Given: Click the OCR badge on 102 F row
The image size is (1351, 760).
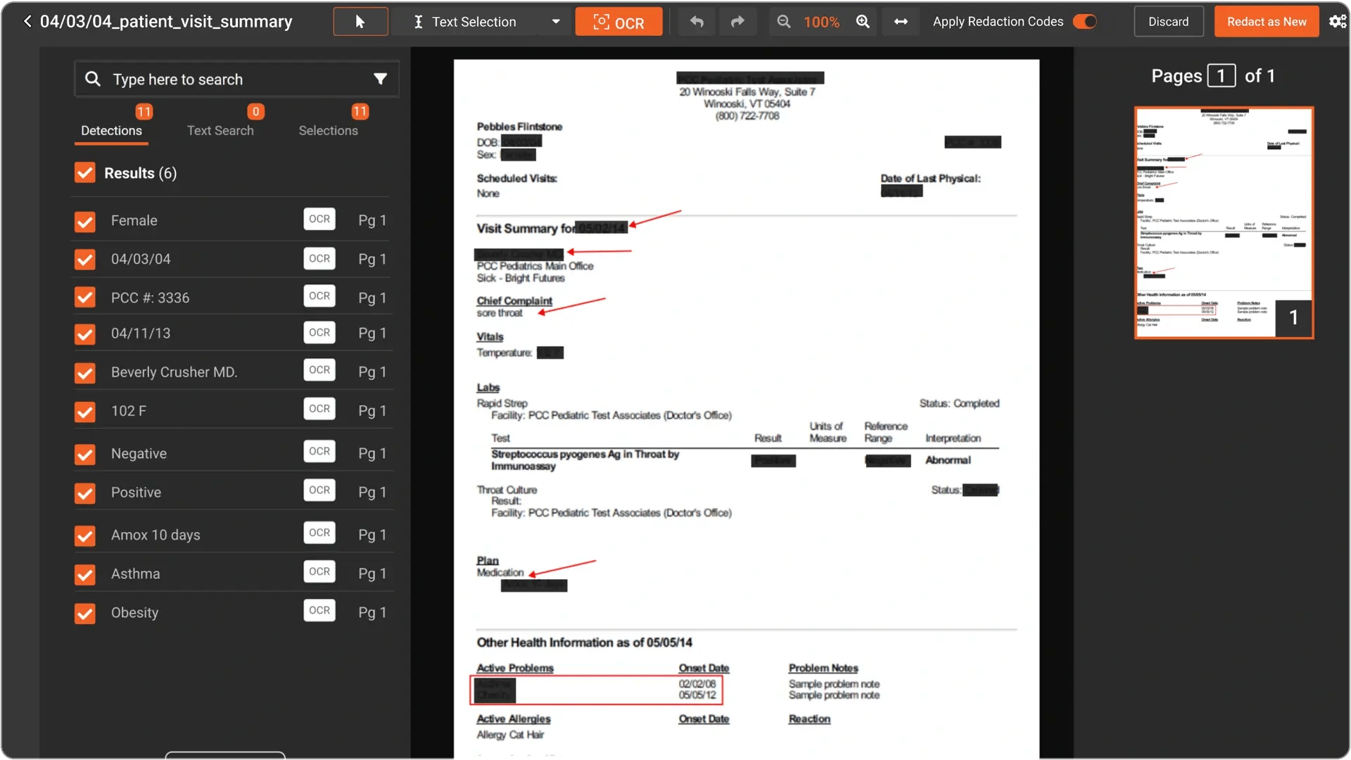Looking at the screenshot, I should [319, 409].
